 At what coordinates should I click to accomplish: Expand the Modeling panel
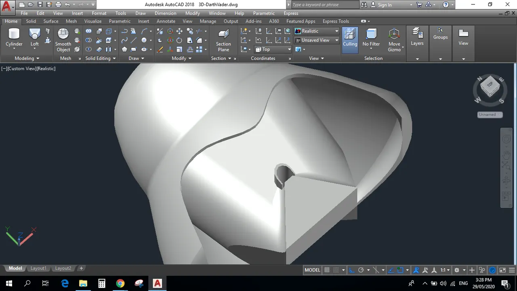[x=27, y=58]
